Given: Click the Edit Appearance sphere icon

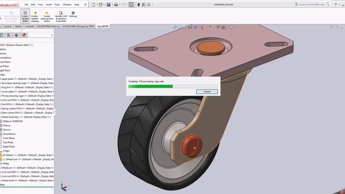Looking at the screenshot, I should [218, 27].
